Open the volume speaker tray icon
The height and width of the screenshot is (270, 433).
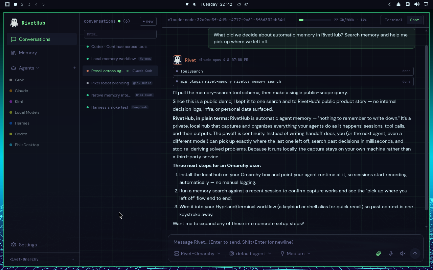pyautogui.click(x=417, y=4)
